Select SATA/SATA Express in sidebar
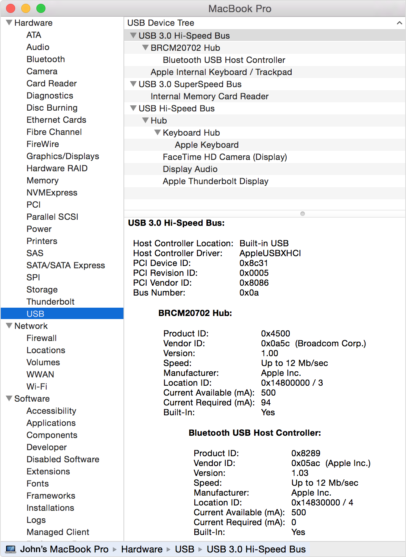The width and height of the screenshot is (406, 557). (x=66, y=266)
